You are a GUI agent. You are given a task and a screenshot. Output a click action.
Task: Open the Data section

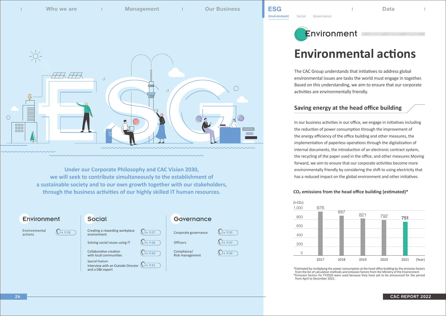388,9
